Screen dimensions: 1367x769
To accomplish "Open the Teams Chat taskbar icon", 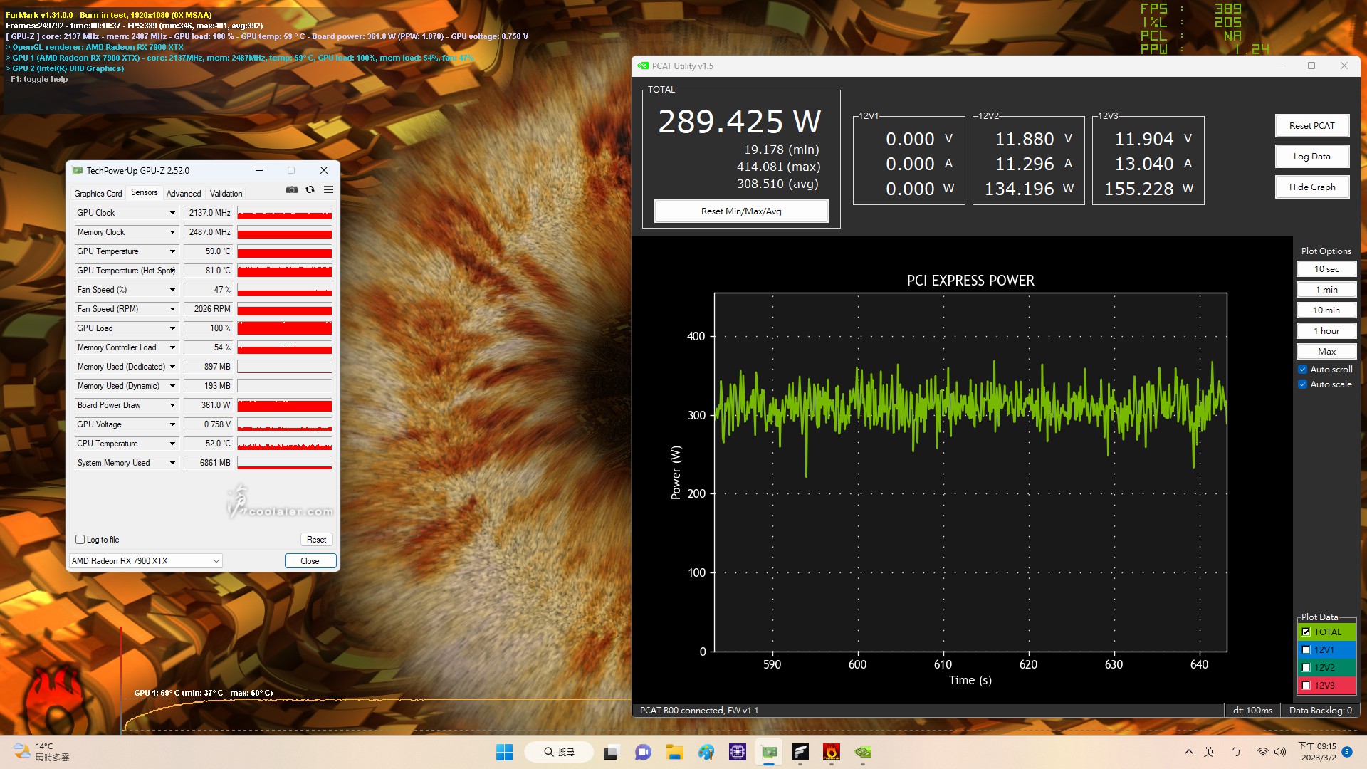I will pyautogui.click(x=643, y=752).
